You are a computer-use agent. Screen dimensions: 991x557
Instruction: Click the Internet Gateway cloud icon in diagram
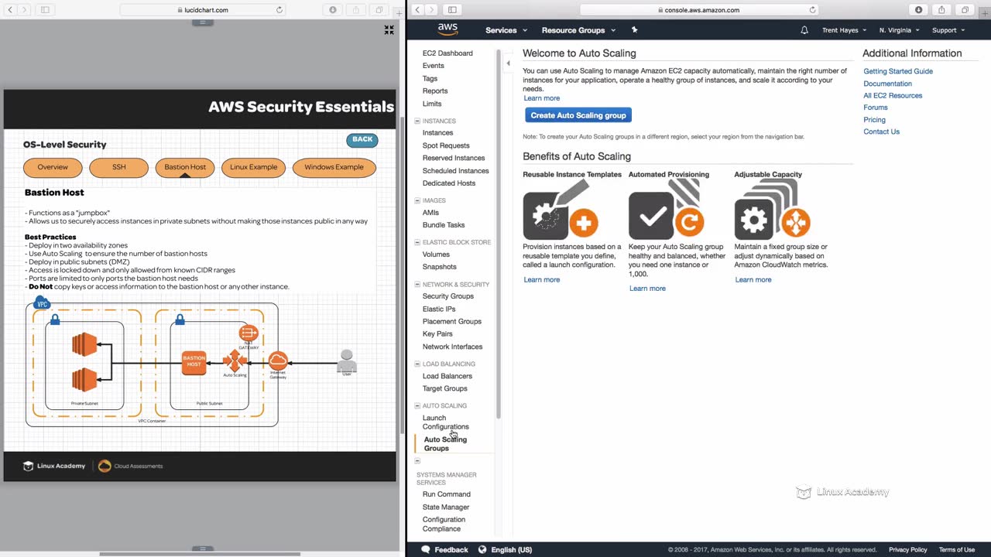[x=278, y=360]
